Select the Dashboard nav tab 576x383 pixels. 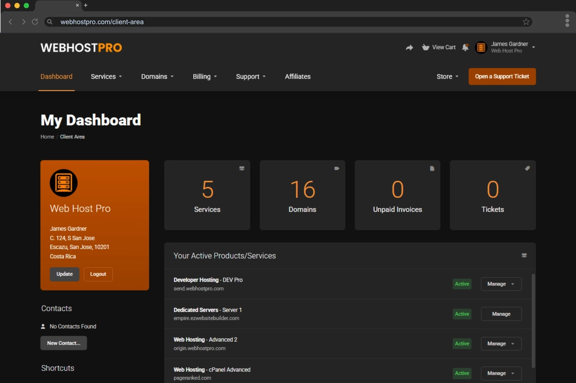point(56,77)
